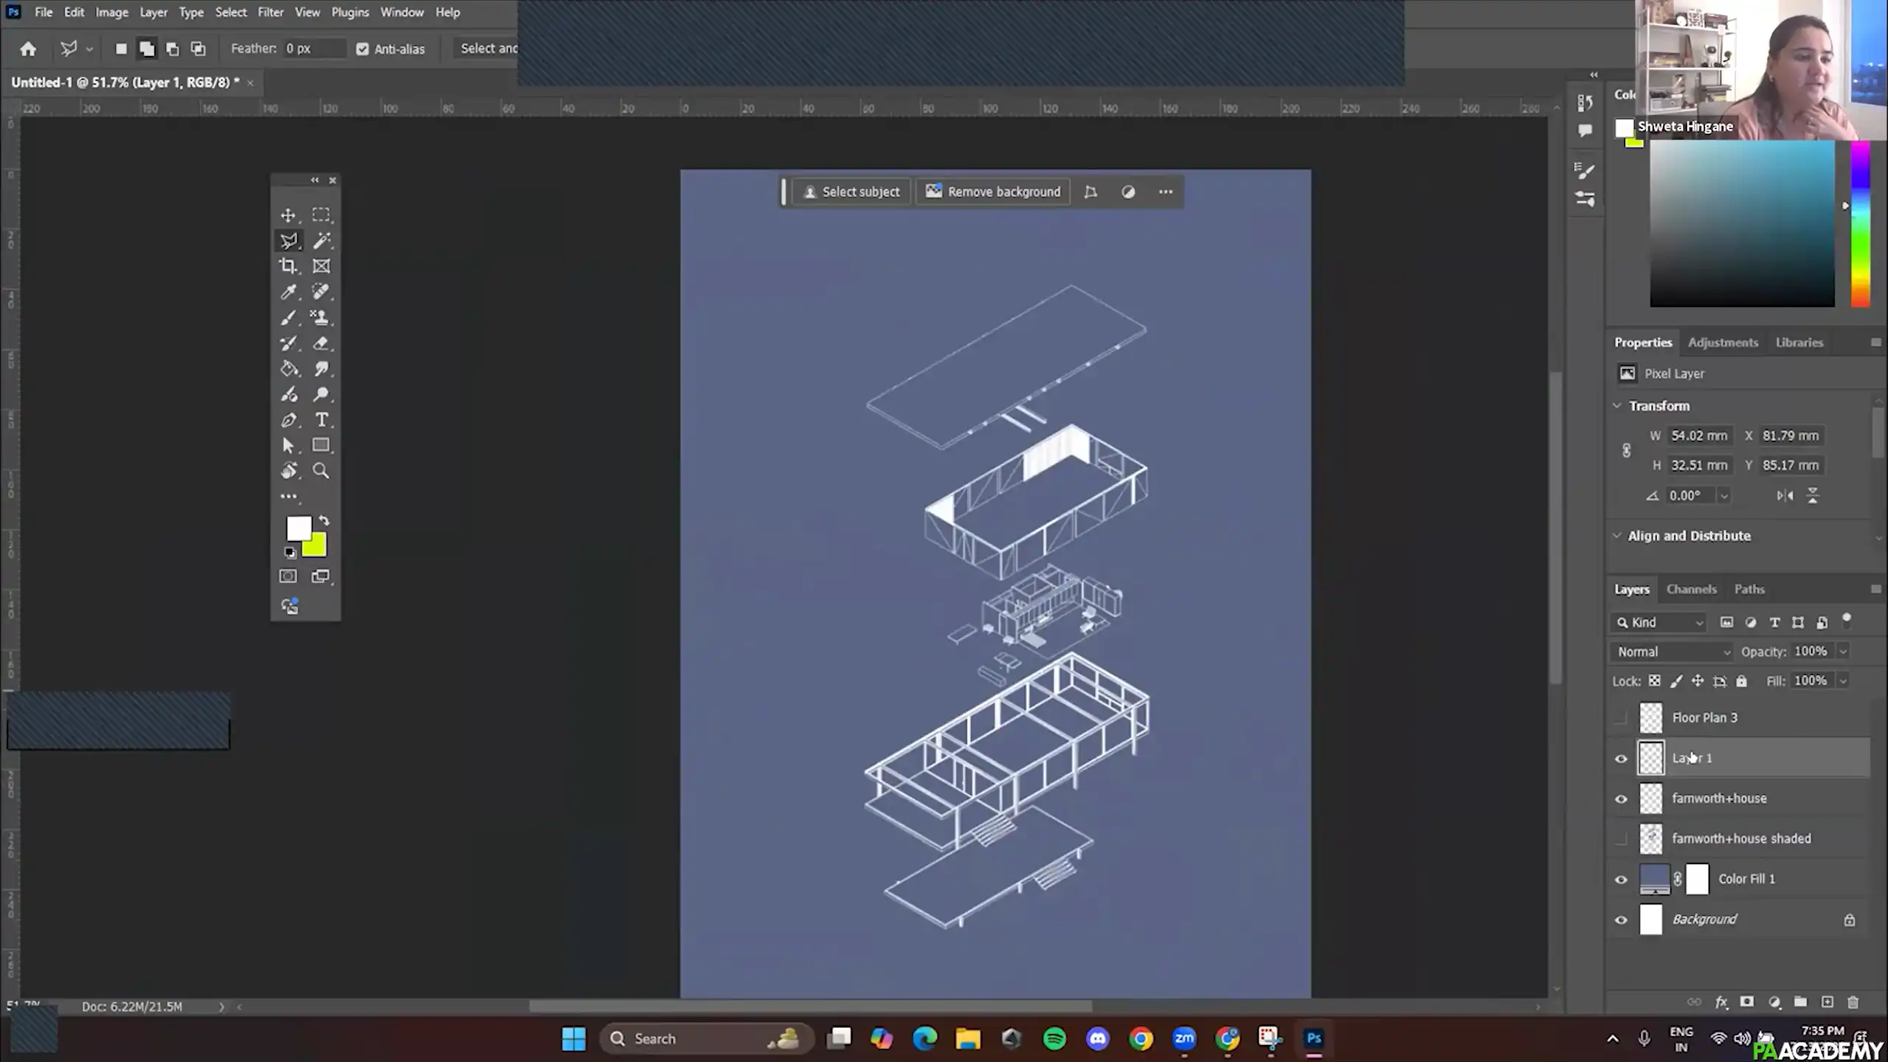Open the Fill value dropdown arrow
The height and width of the screenshot is (1062, 1888).
click(x=1842, y=681)
